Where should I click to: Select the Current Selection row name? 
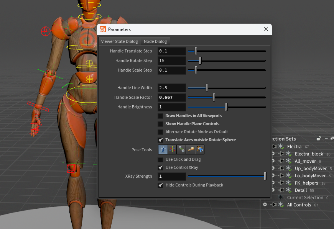point(305,198)
